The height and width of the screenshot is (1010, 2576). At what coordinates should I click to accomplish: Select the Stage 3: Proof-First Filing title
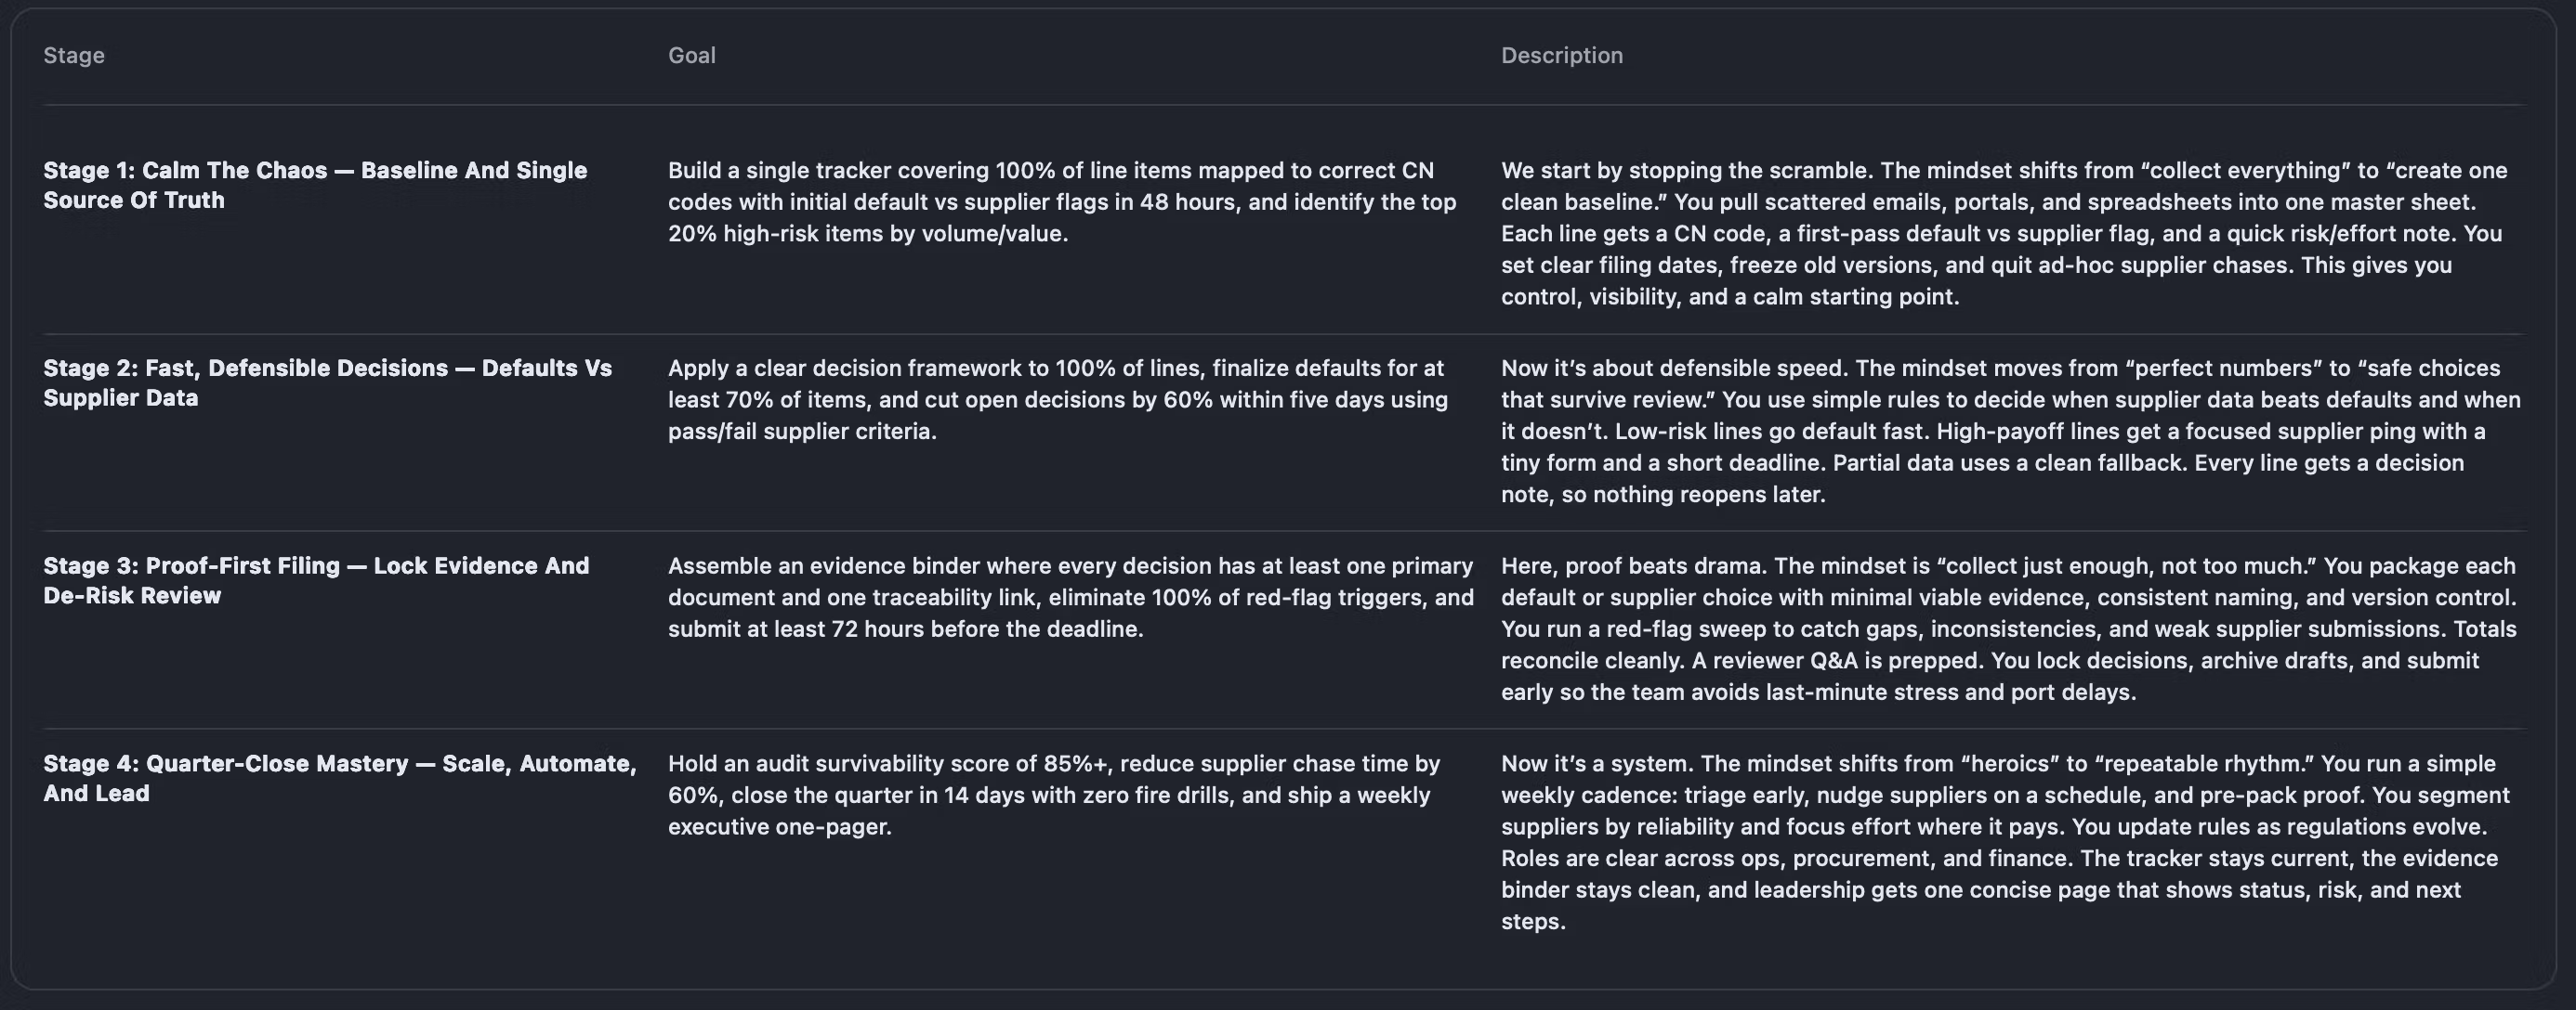pyautogui.click(x=316, y=580)
